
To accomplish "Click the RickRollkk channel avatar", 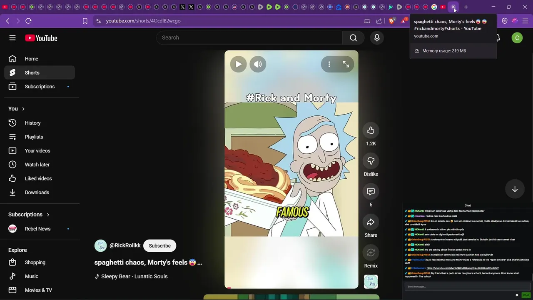I will [x=100, y=246].
